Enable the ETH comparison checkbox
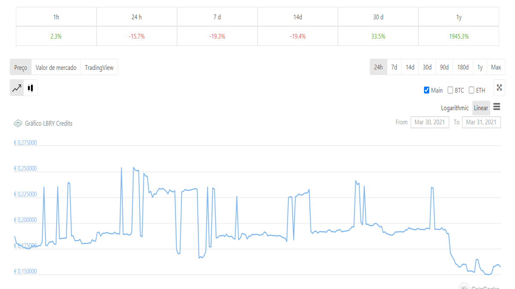This screenshot has height=289, width=515. point(471,90)
